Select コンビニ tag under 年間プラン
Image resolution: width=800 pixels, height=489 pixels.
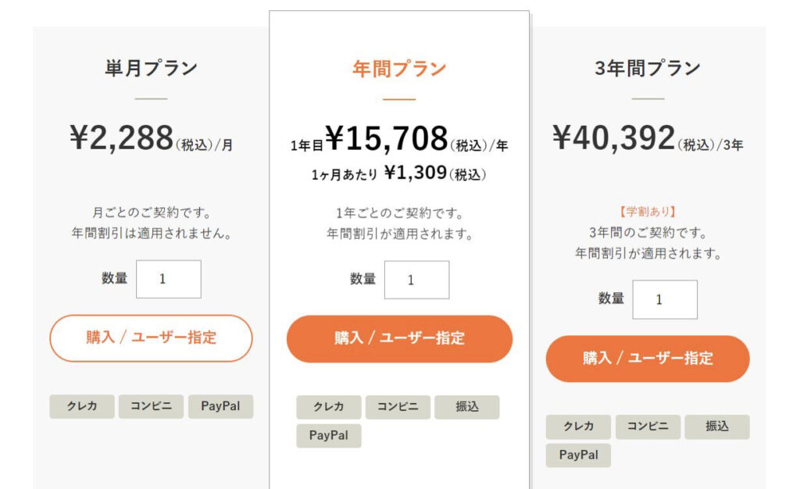coord(398,407)
